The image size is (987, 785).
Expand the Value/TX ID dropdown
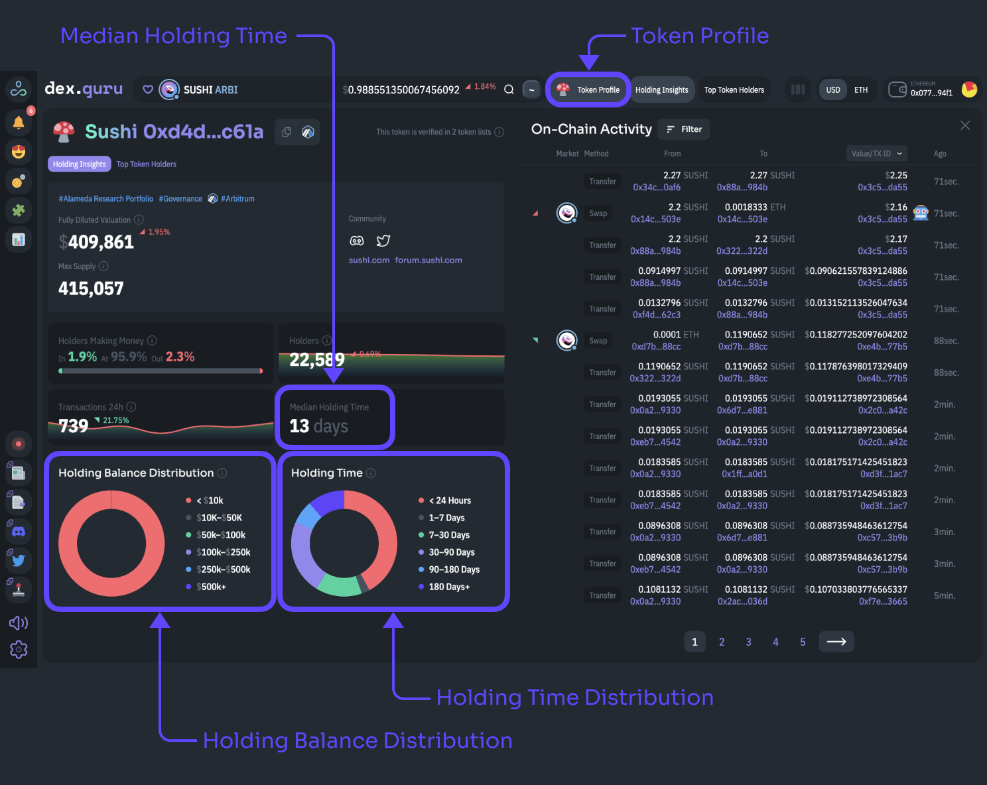click(x=876, y=153)
